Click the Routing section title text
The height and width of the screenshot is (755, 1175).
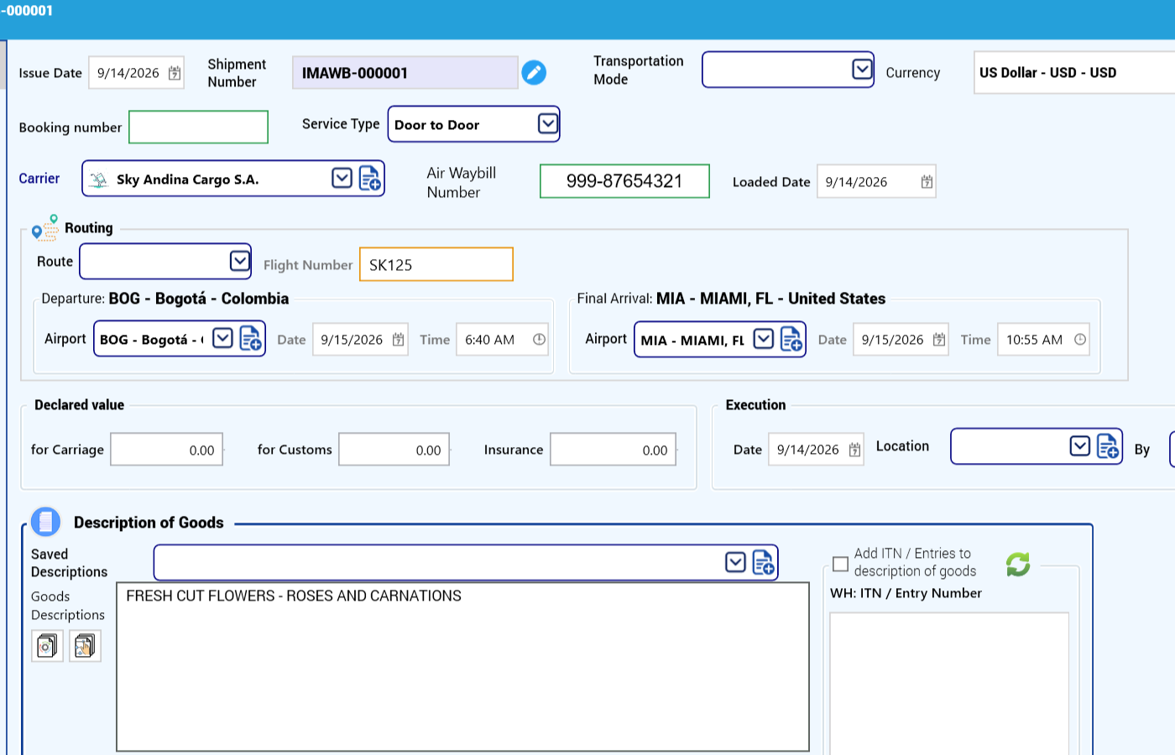click(x=89, y=227)
